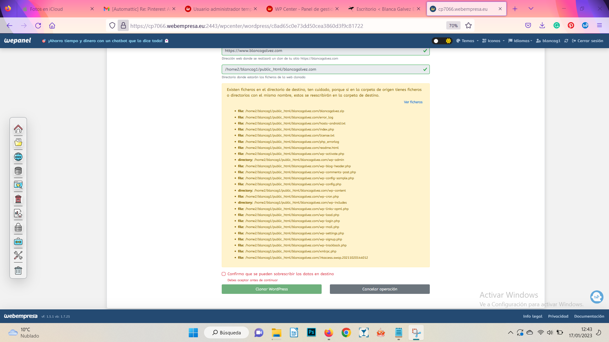Open the Windows Start menu
The width and height of the screenshot is (609, 342).
[193, 332]
